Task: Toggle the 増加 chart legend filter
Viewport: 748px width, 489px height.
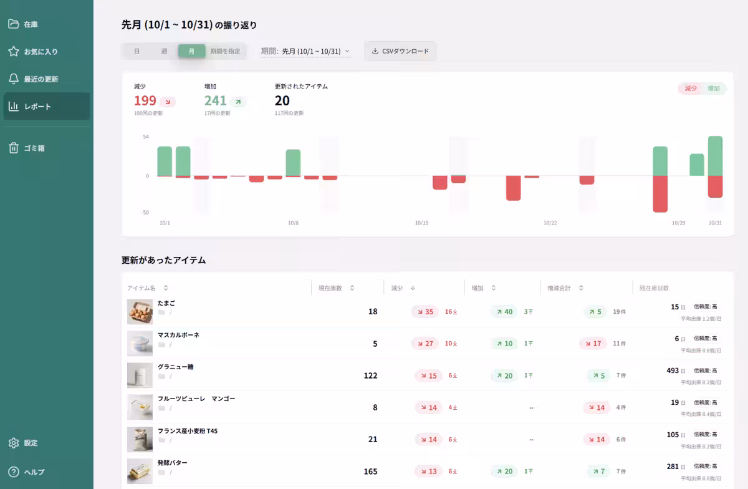Action: [x=714, y=89]
